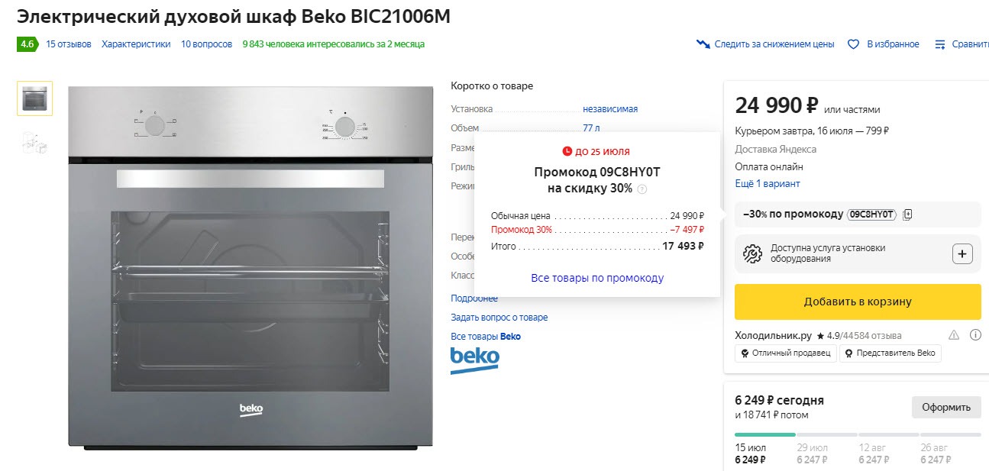Open the oven photo thumbnail
The image size is (989, 471).
tap(34, 98)
